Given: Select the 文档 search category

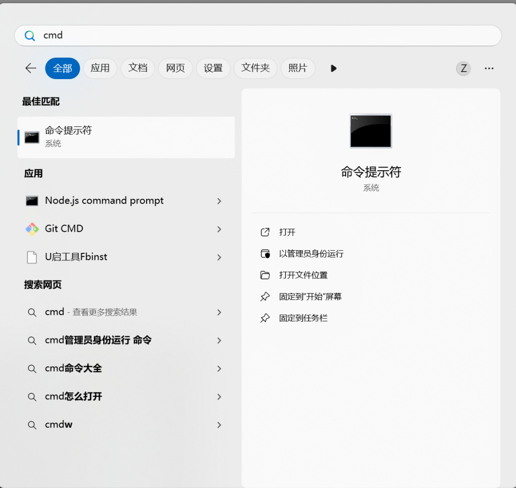Looking at the screenshot, I should pos(138,68).
